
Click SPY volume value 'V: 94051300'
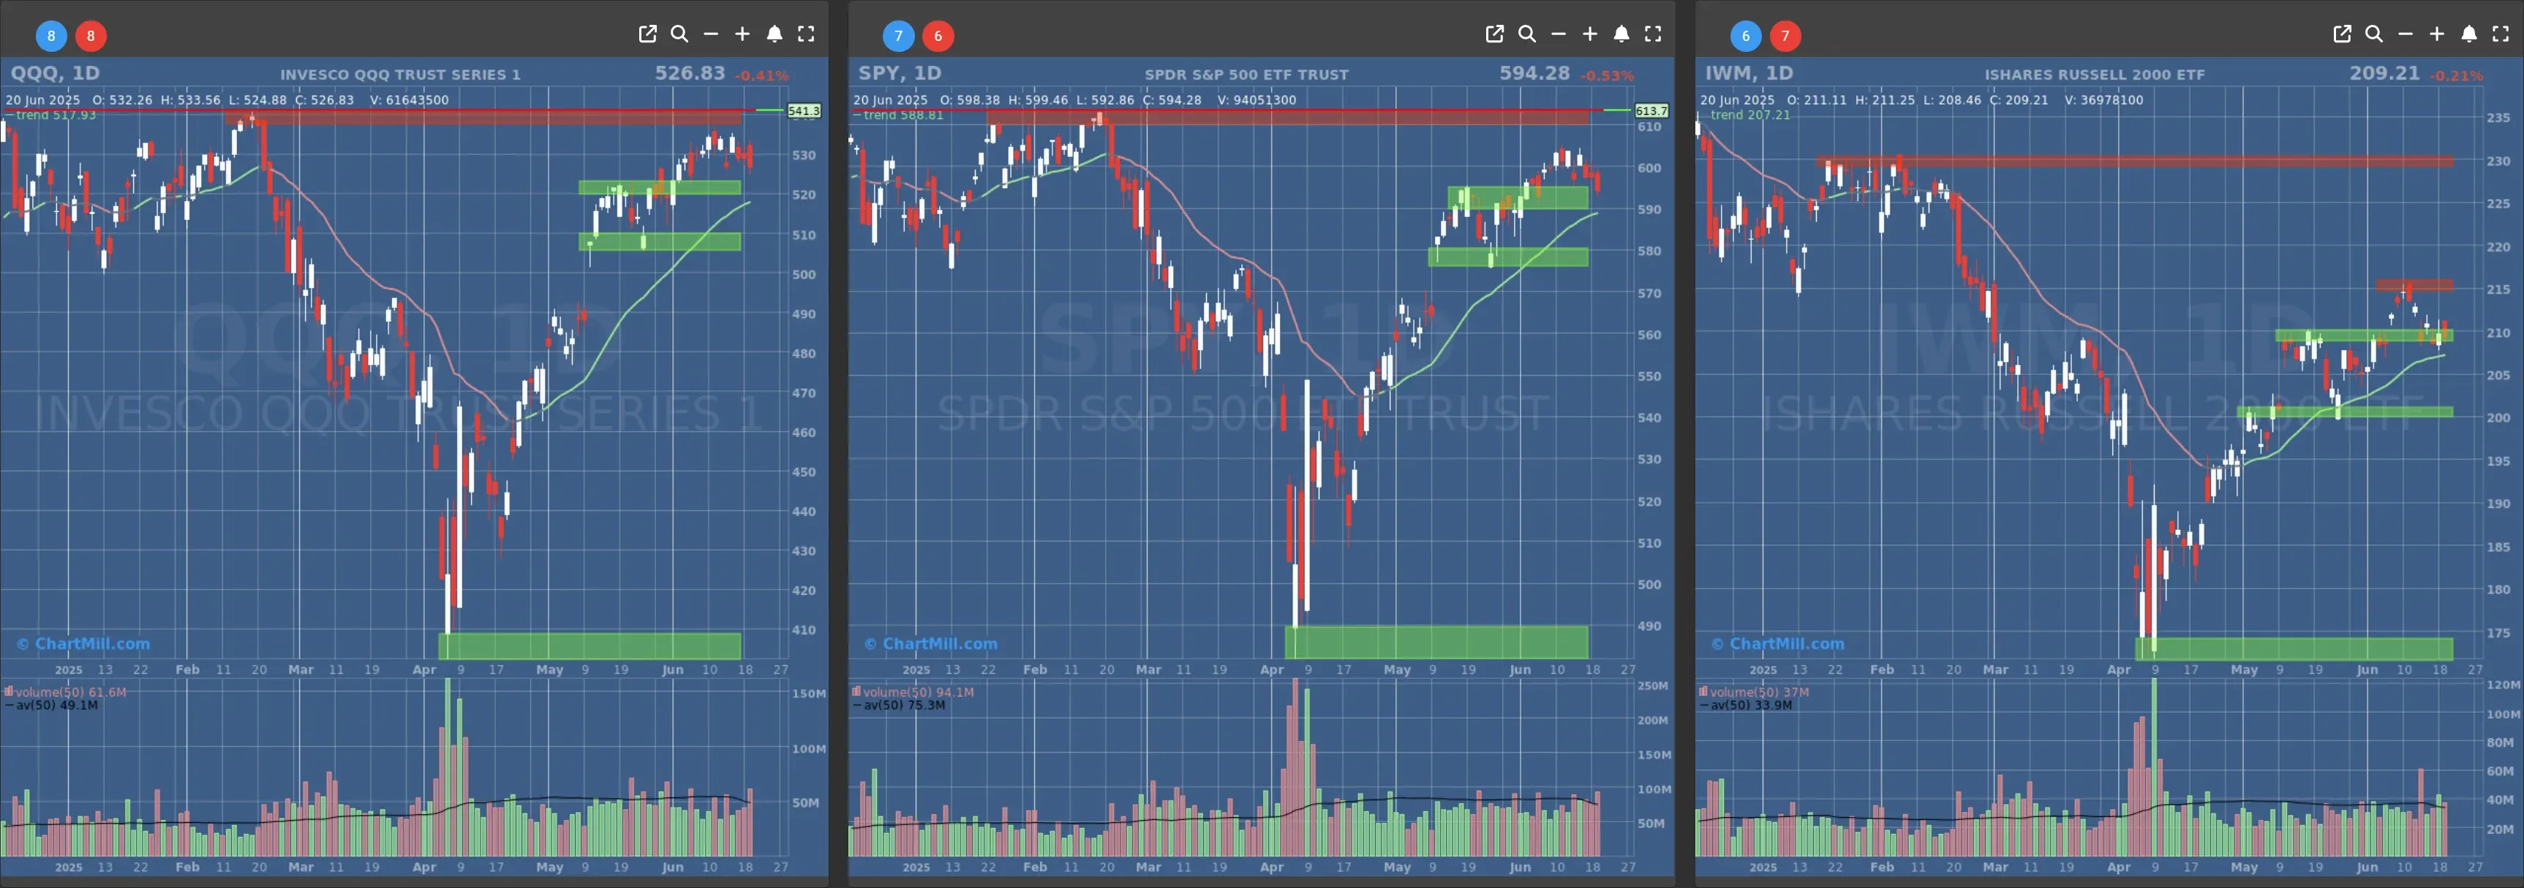tap(1257, 100)
